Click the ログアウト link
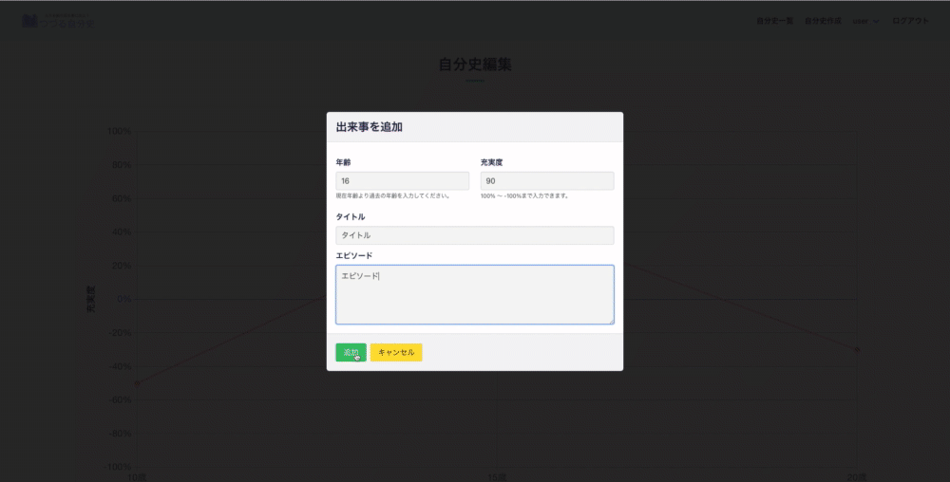This screenshot has height=482, width=950. pos(910,21)
